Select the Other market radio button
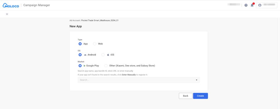Image resolution: width=280 pixels, height=109 pixels. (106, 66)
